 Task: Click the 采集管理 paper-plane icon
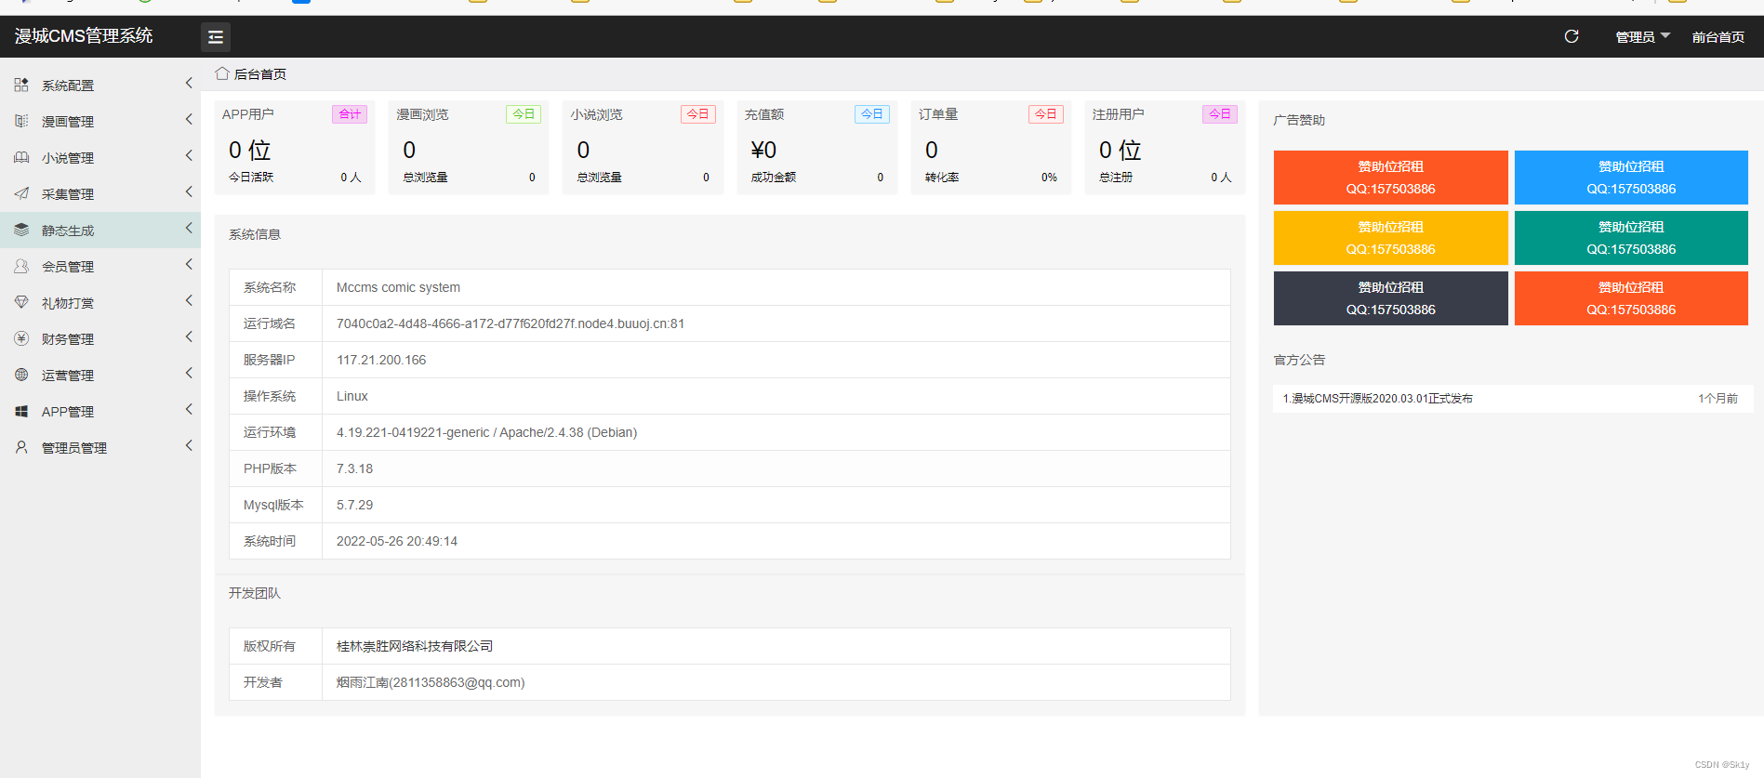coord(21,193)
